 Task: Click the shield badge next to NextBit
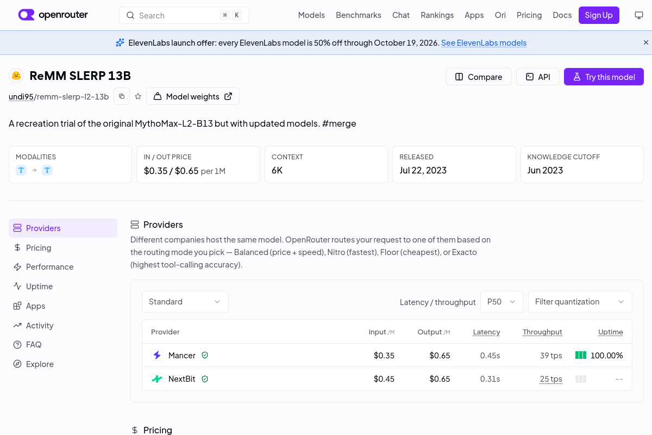205,379
